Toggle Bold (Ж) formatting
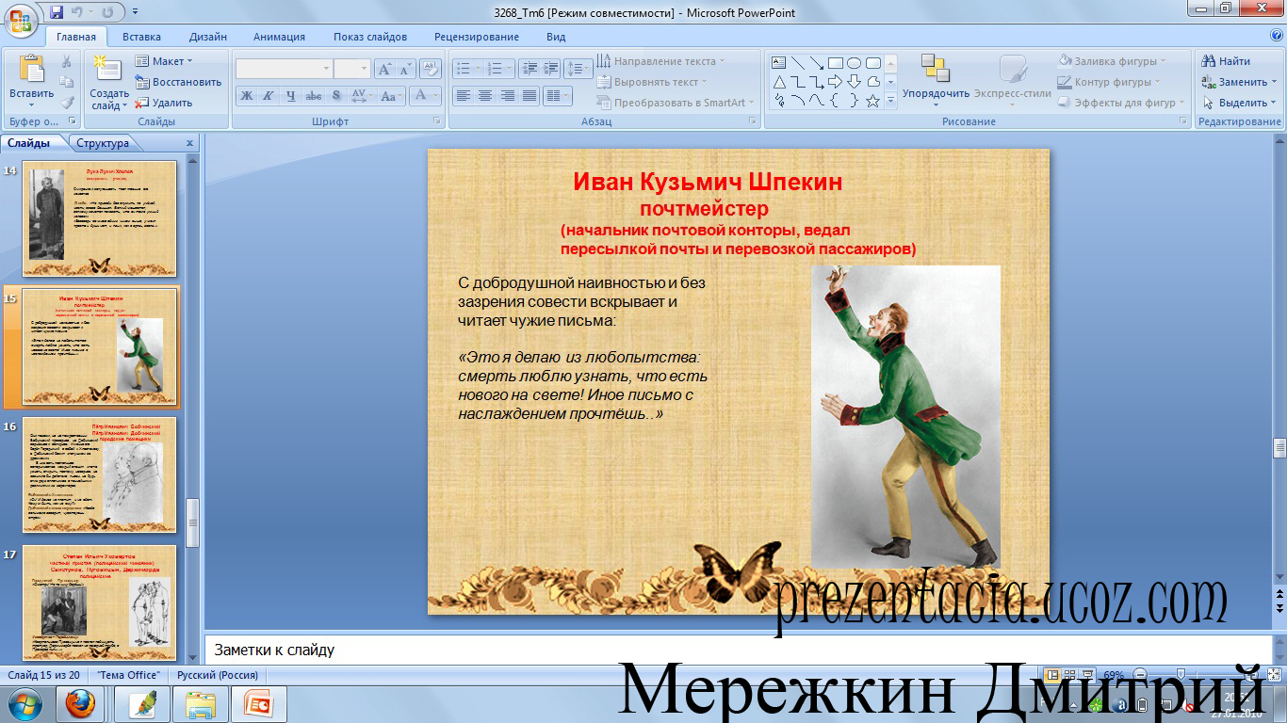Screen dimensions: 1287x723 point(246,95)
